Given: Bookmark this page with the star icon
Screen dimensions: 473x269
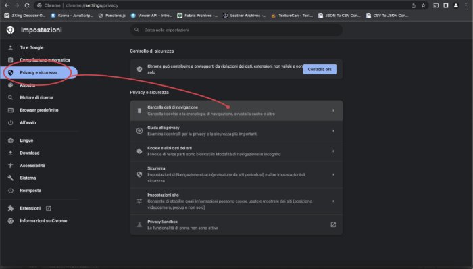Looking at the screenshot, I should 423,5.
